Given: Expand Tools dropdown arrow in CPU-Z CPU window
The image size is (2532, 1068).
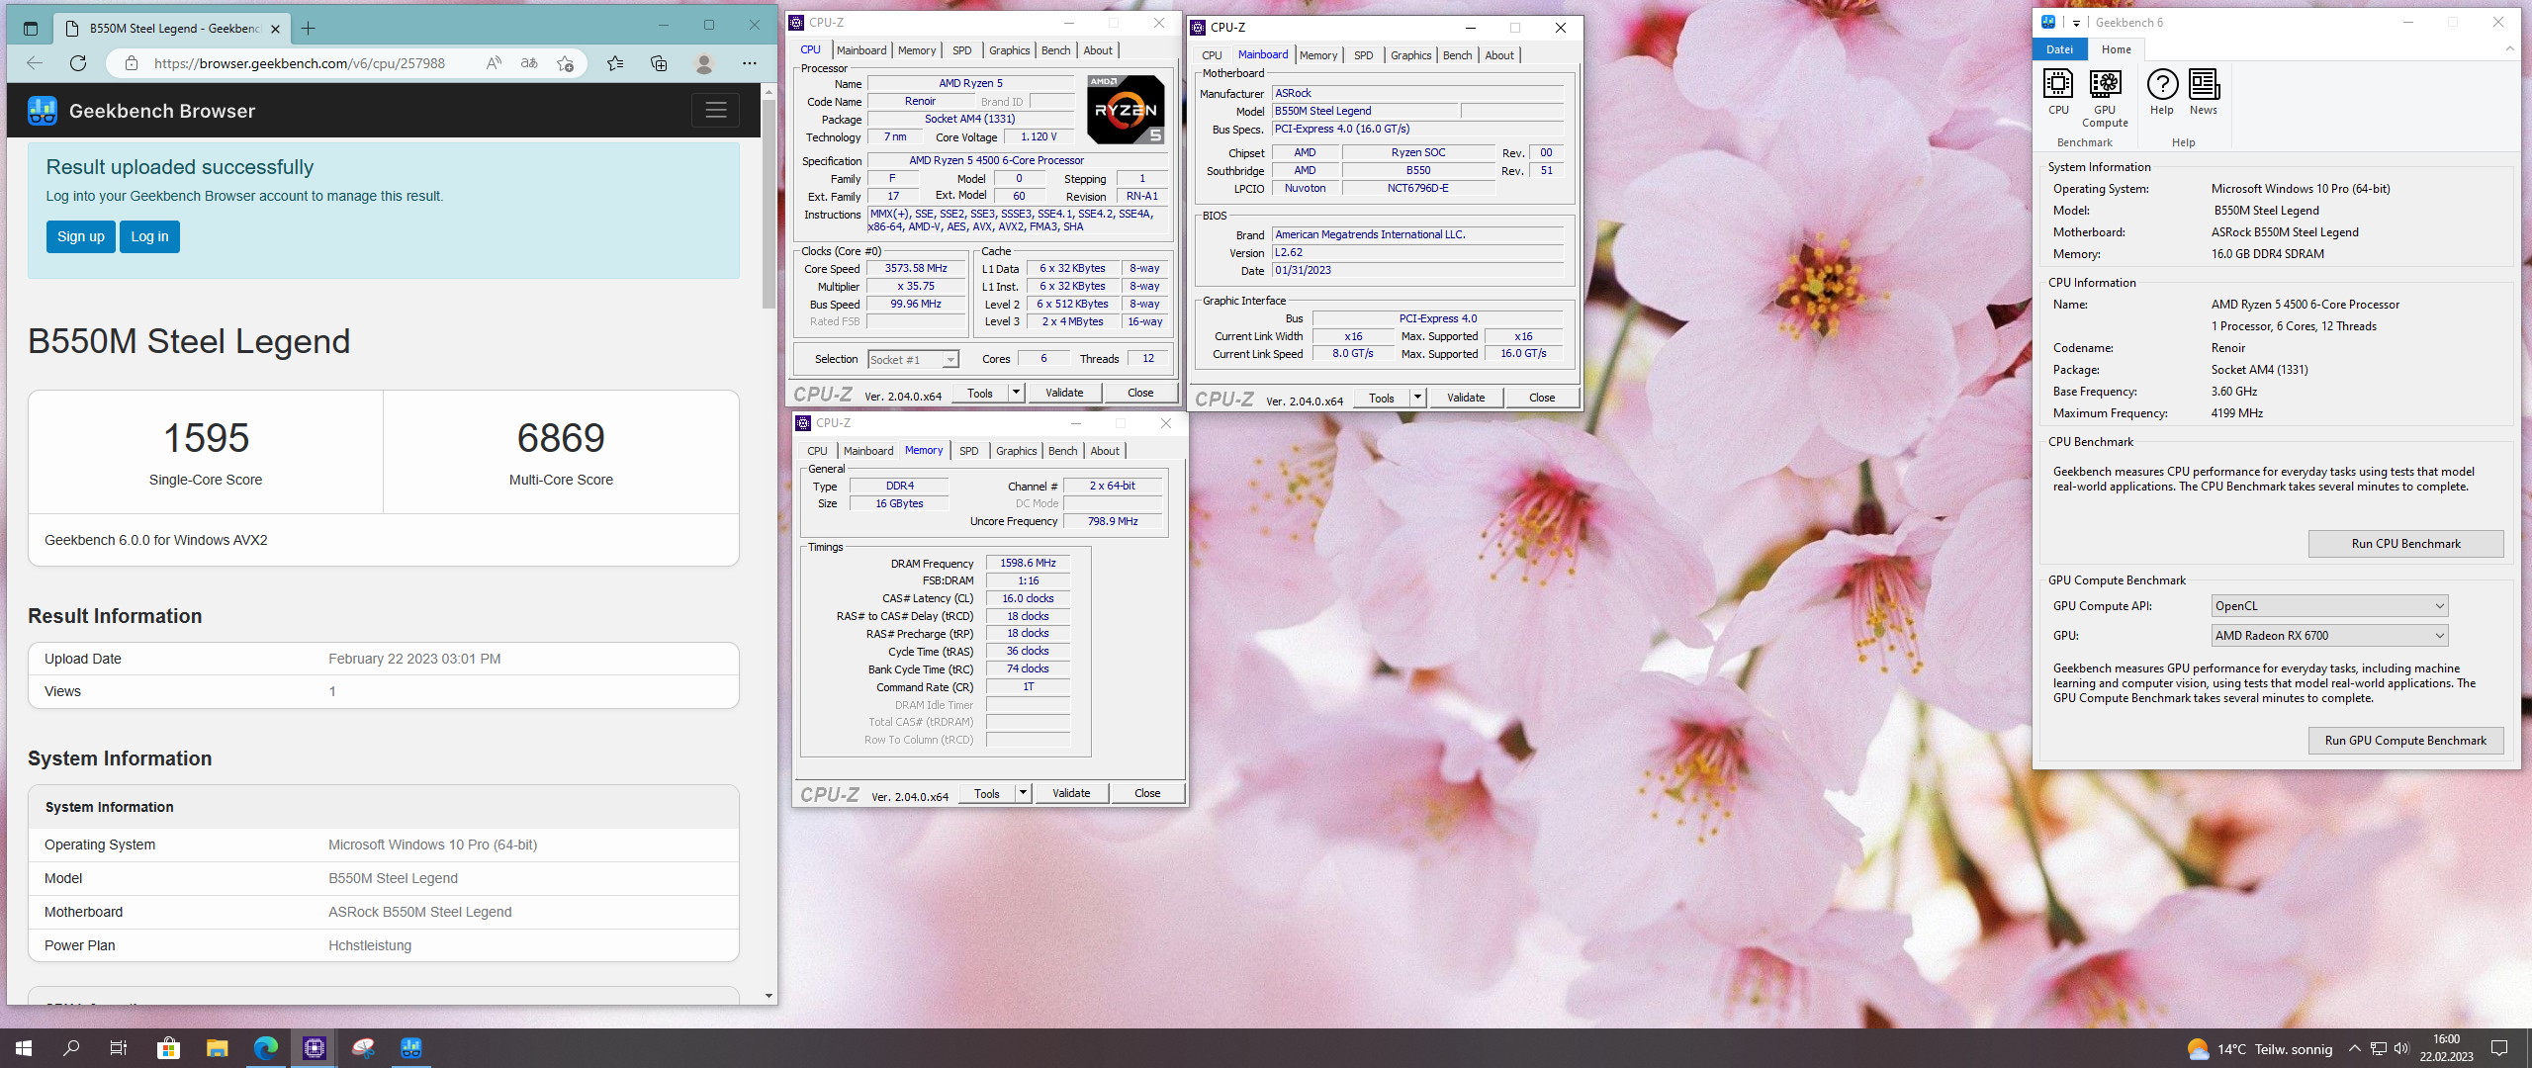Looking at the screenshot, I should click(1016, 393).
